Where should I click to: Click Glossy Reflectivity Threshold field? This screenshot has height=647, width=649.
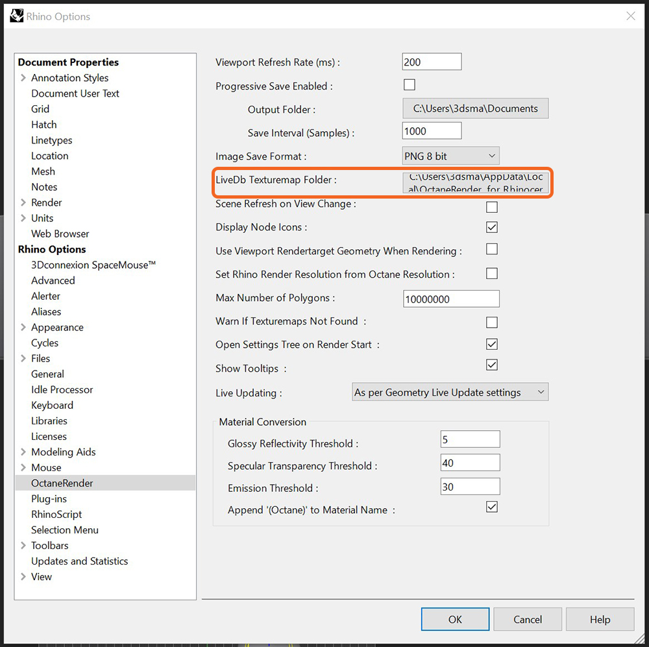[x=470, y=439]
